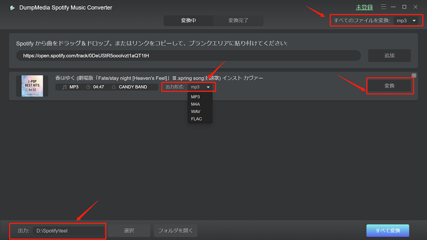
Task: Close the DumpMedia window
Action: [x=416, y=7]
